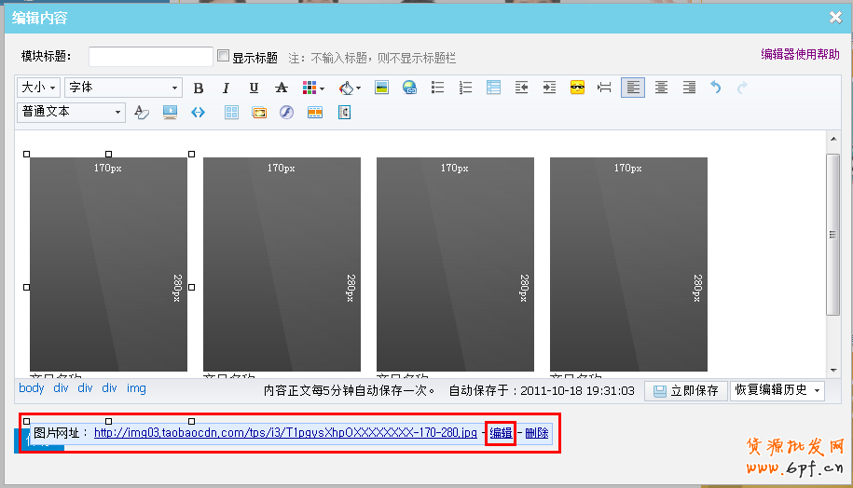
Task: Click the last blue bracket toolbar icon
Action: click(x=344, y=113)
